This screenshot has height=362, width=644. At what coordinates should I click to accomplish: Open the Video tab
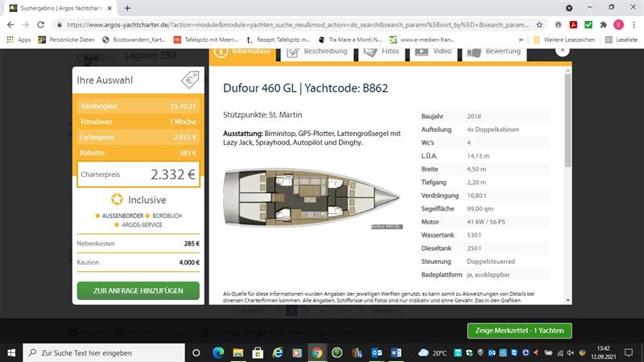click(x=433, y=51)
